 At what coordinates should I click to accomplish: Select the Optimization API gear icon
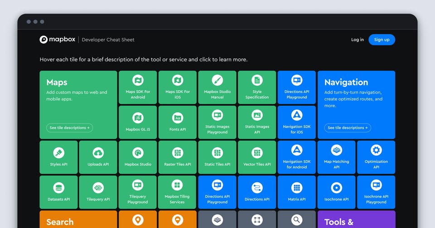click(x=376, y=150)
